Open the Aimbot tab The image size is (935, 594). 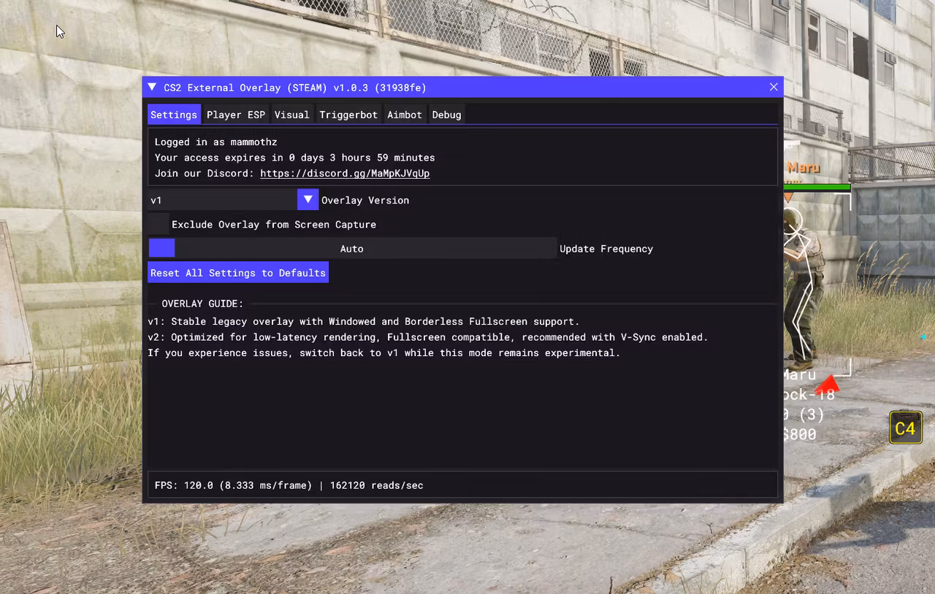click(405, 115)
